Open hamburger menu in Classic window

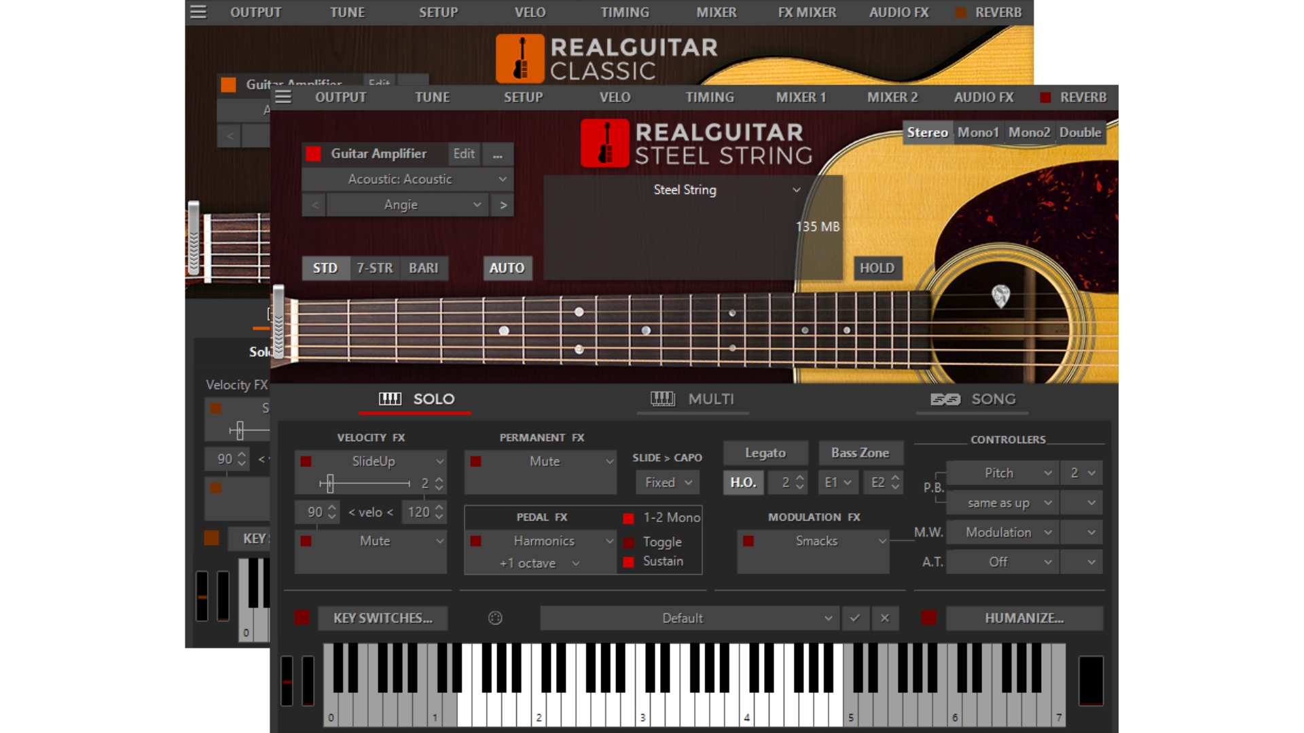click(x=198, y=12)
